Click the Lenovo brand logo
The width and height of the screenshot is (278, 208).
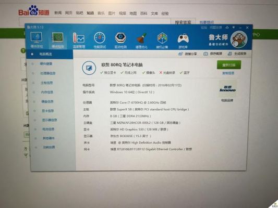(x=227, y=89)
